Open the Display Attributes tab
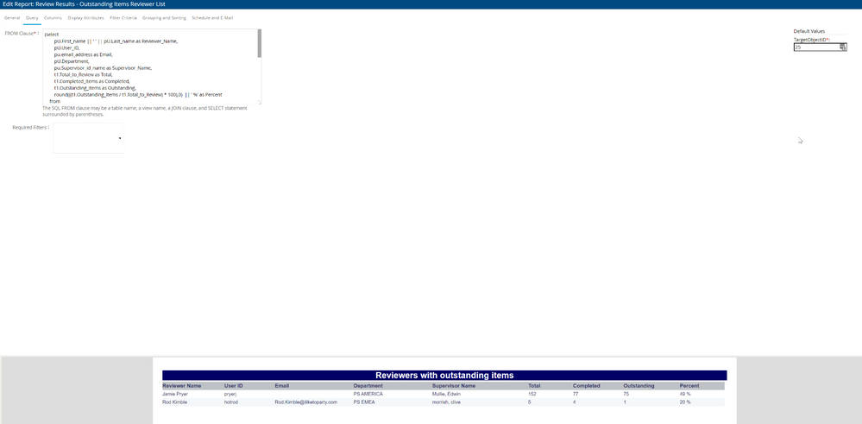The image size is (862, 424). tap(85, 17)
